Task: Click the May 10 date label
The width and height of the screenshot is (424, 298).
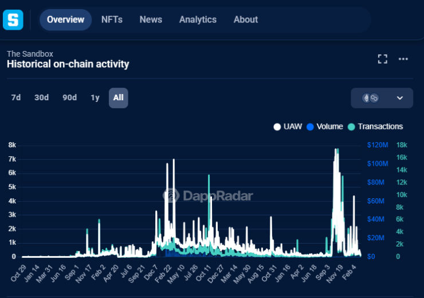Action: point(176,274)
